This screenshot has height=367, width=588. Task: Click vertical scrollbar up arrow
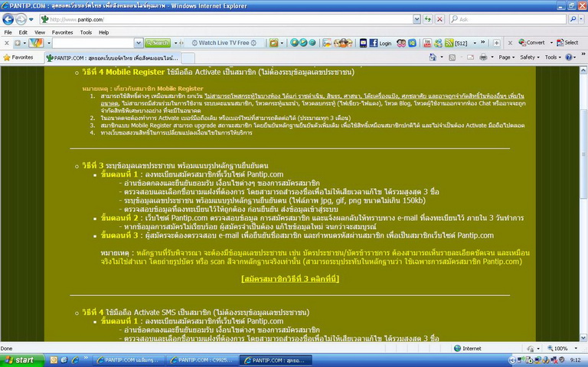583,70
